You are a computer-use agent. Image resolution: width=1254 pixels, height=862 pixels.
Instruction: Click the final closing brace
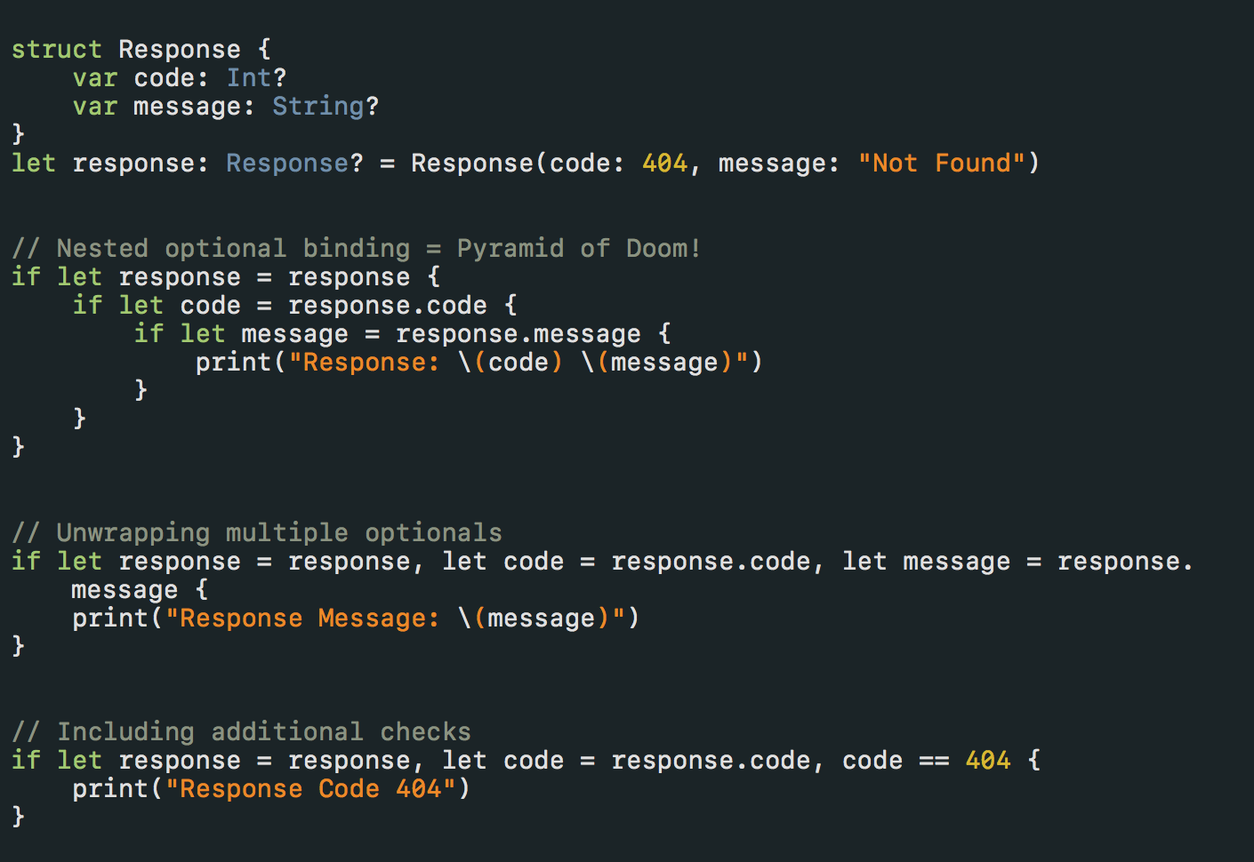click(18, 816)
